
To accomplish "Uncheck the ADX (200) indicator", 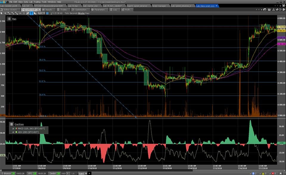I will coord(13,133).
